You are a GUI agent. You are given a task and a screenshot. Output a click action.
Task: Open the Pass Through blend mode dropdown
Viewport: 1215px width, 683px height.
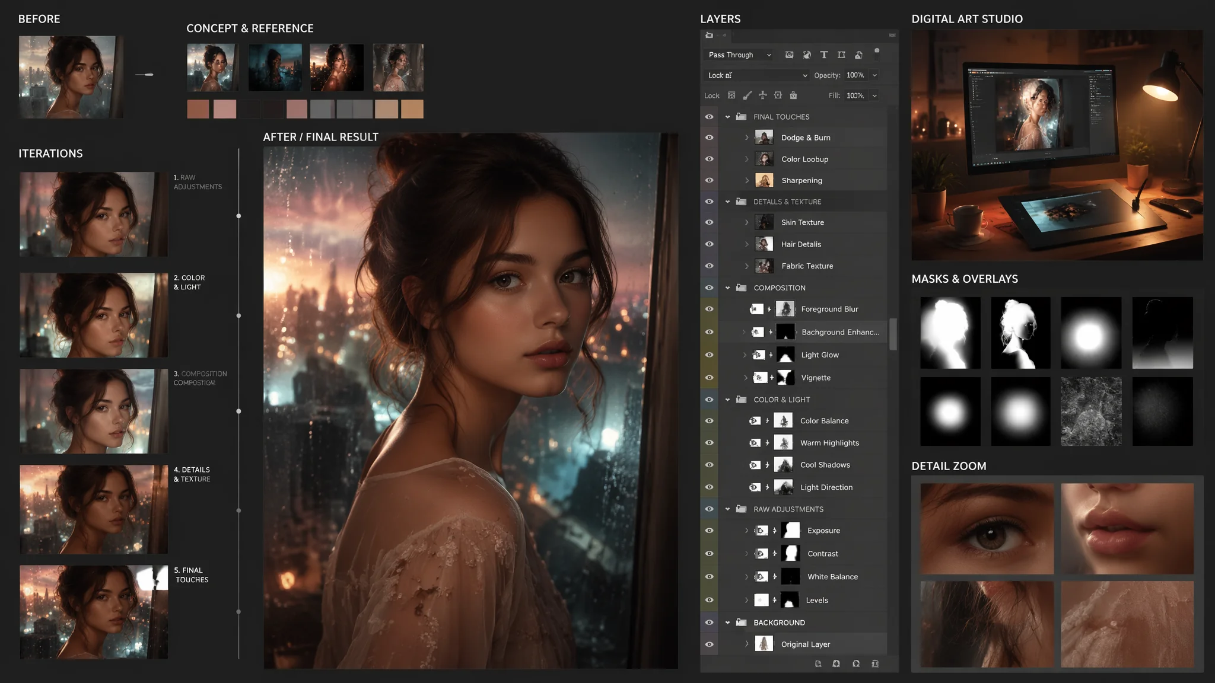coord(740,55)
